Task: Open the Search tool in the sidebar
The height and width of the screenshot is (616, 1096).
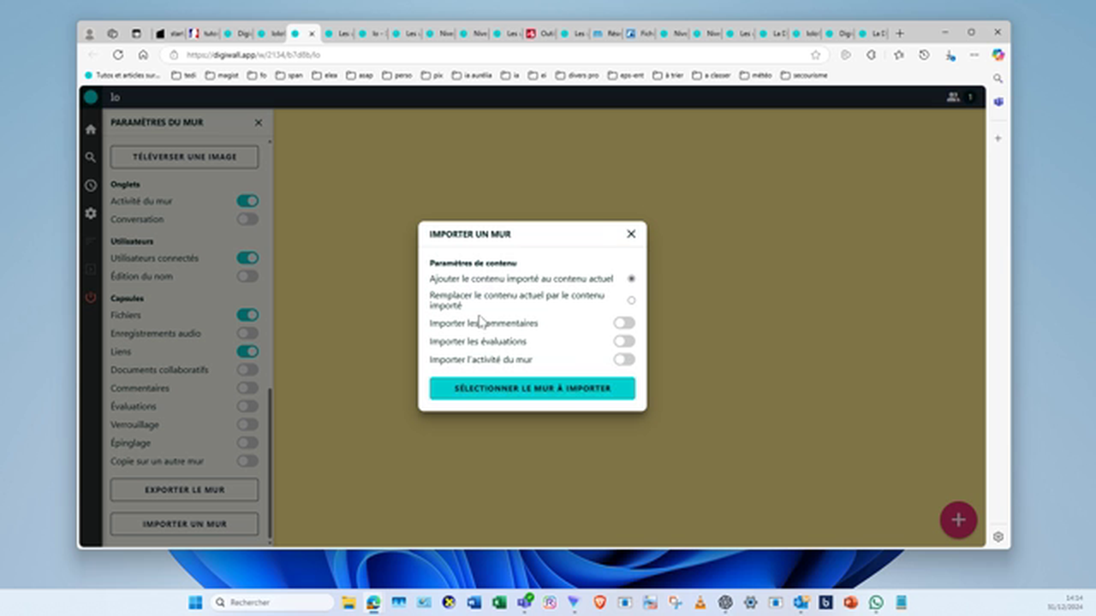Action: [90, 157]
